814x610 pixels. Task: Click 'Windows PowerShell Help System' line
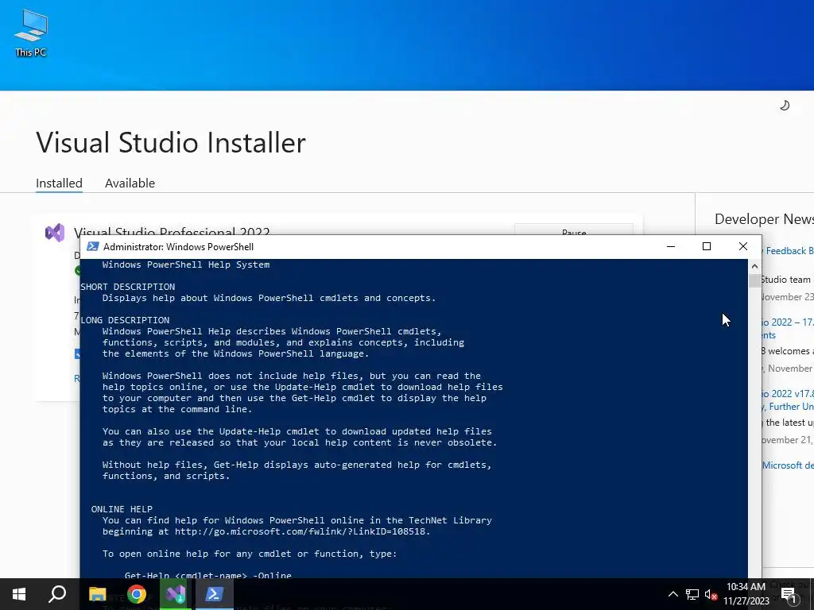186,264
